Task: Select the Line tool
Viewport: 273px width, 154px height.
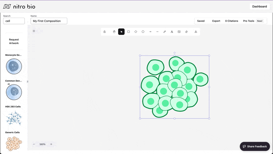Action: (x=157, y=32)
